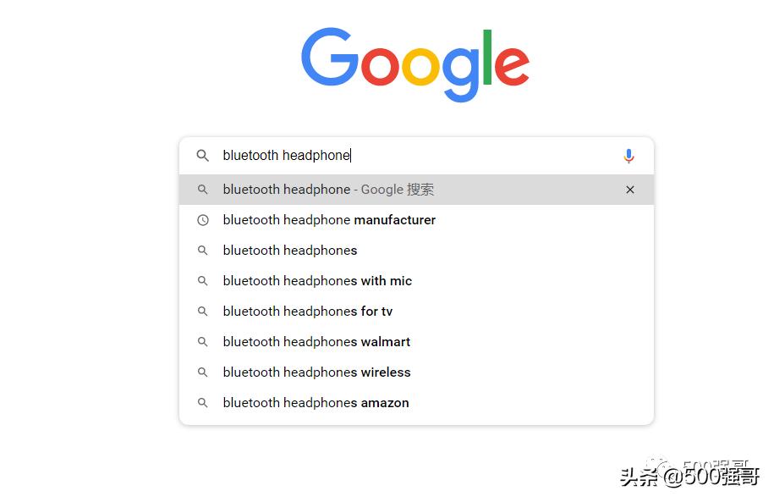Remove the highlighted suggestion with the X

(629, 190)
